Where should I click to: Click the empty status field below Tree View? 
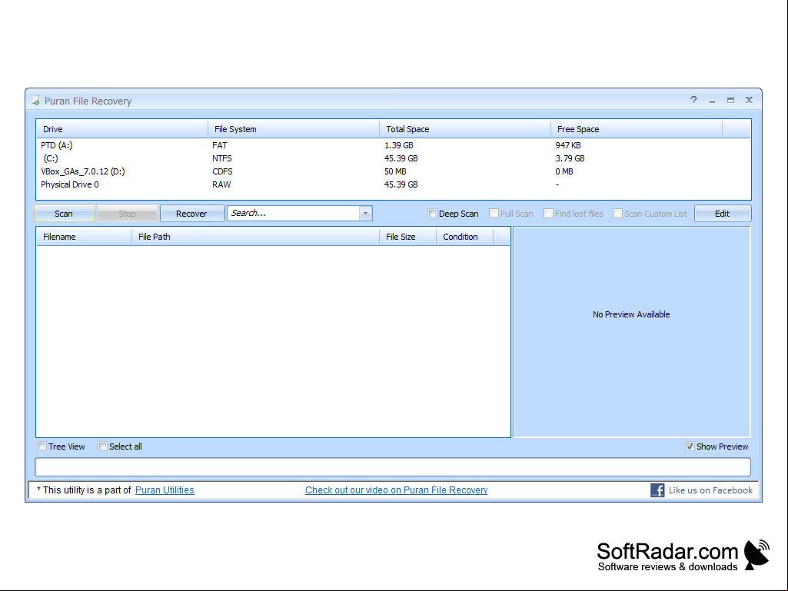[x=393, y=466]
